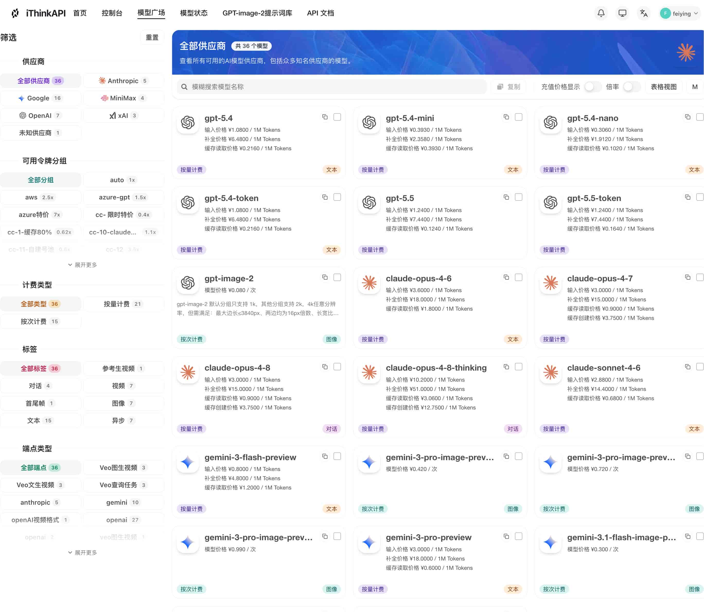Click the Anthropic logo on claude-opus-4-6 card
704x612 pixels.
point(369,283)
